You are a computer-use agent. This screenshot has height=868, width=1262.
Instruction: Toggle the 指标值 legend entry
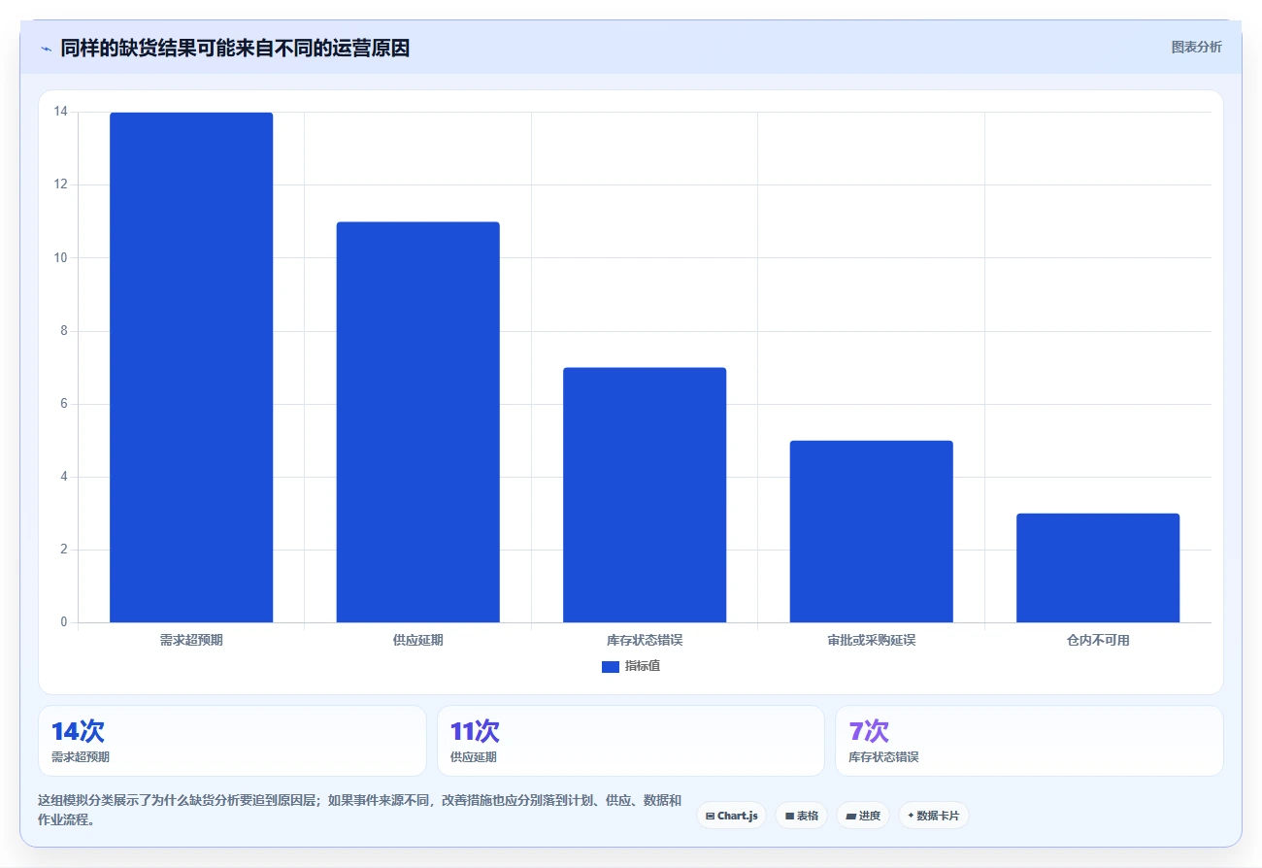[x=631, y=666]
